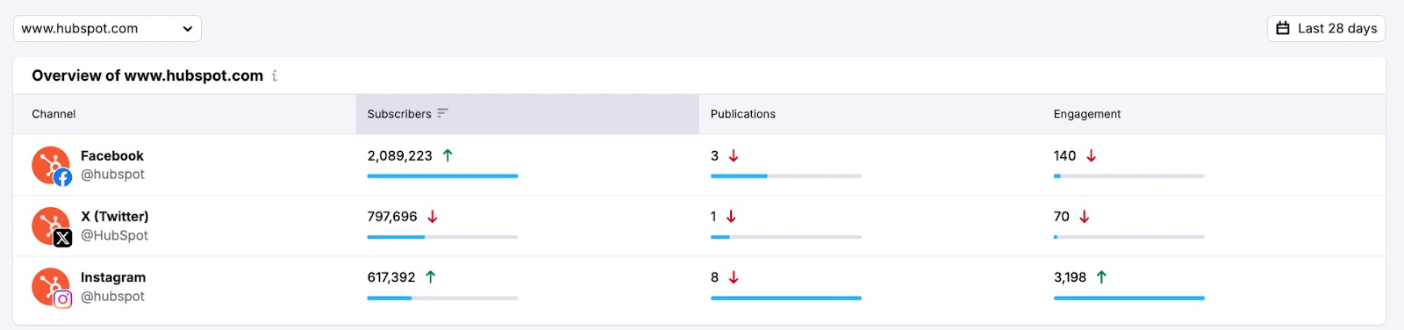Click Twitter subscribers value 797,696
The image size is (1404, 330).
click(x=392, y=216)
